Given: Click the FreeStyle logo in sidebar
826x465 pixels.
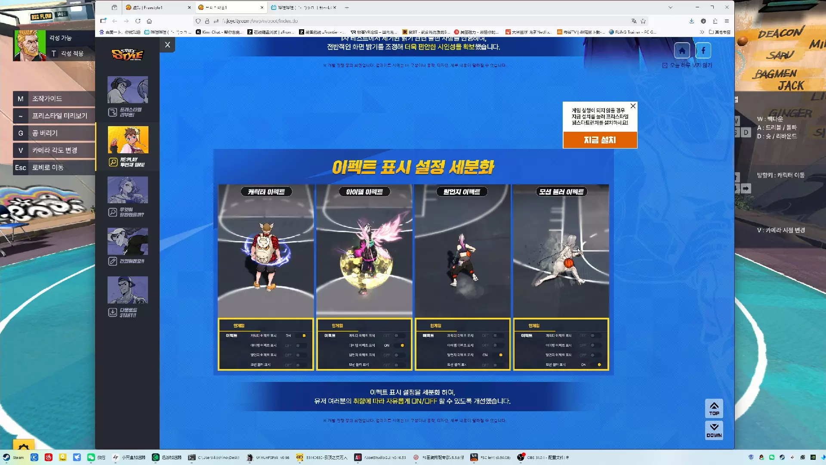Looking at the screenshot, I should pyautogui.click(x=127, y=55).
